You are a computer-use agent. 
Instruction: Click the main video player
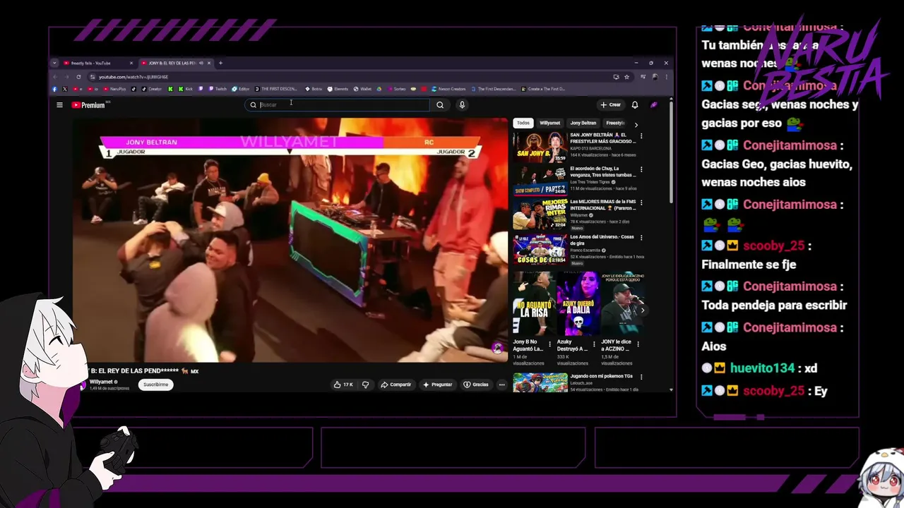290,240
